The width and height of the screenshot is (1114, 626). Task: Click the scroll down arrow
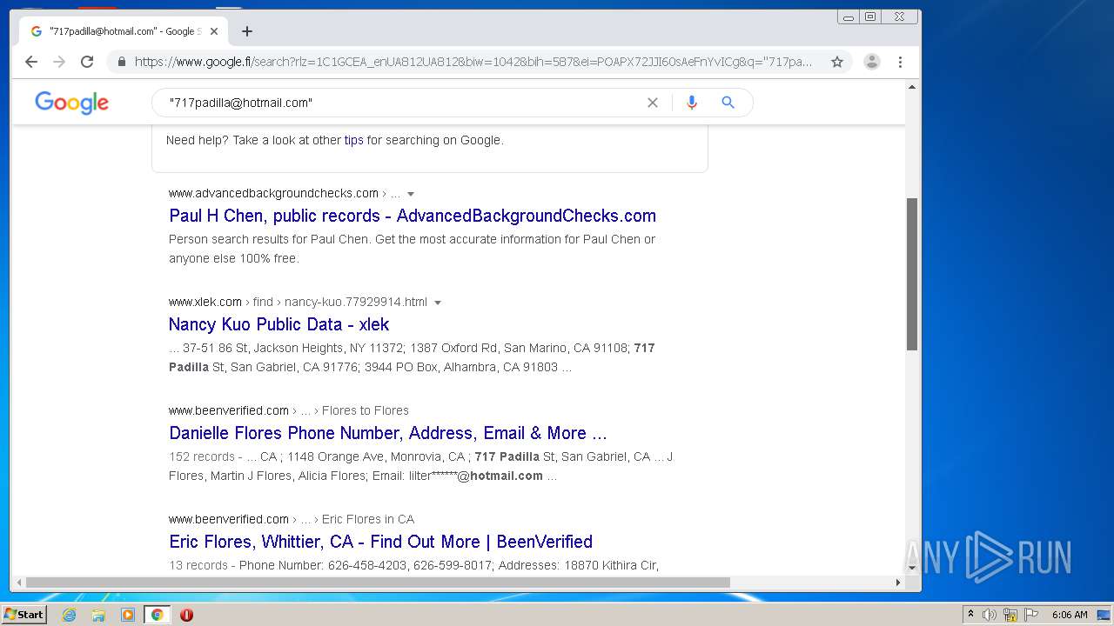pos(912,568)
